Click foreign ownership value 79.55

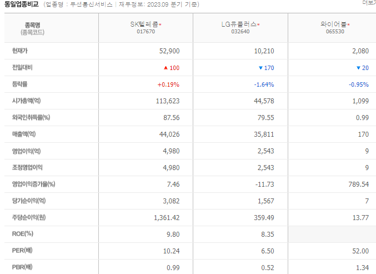point(265,118)
